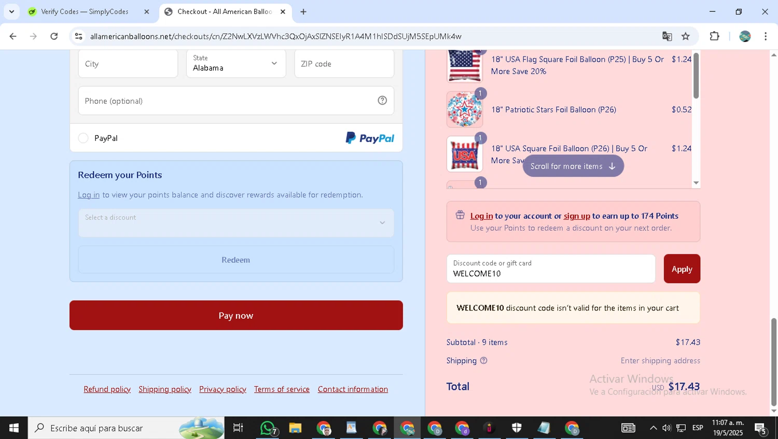The height and width of the screenshot is (439, 778).
Task: Open the Privacy policy link
Action: click(x=223, y=389)
